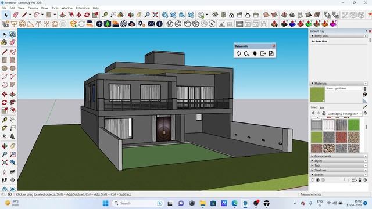Select the Move tool in top toolbar
Image resolution: width=372 pixels, height=209 pixels.
(79, 15)
